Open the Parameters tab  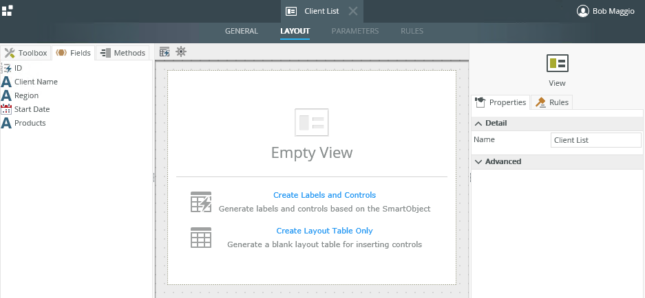click(x=355, y=31)
